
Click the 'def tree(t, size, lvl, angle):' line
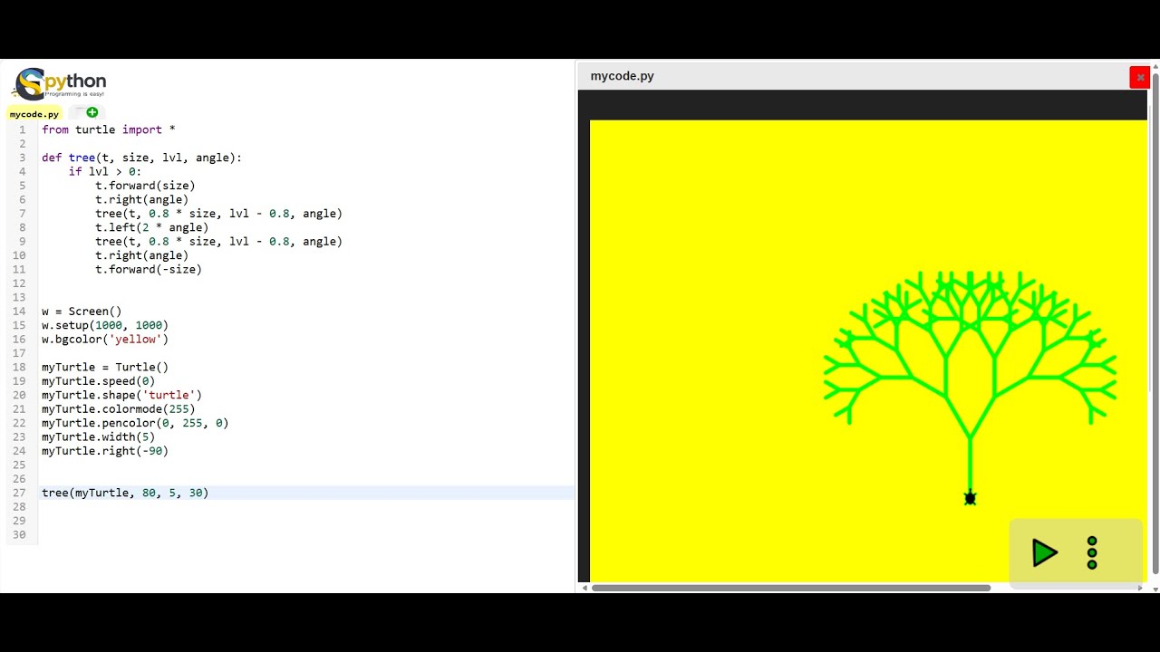[x=141, y=158]
